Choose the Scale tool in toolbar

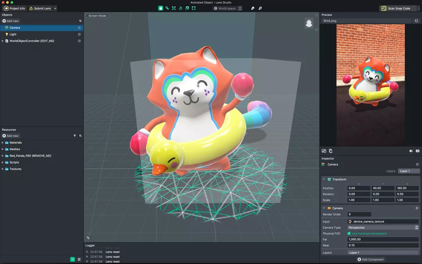[187, 8]
